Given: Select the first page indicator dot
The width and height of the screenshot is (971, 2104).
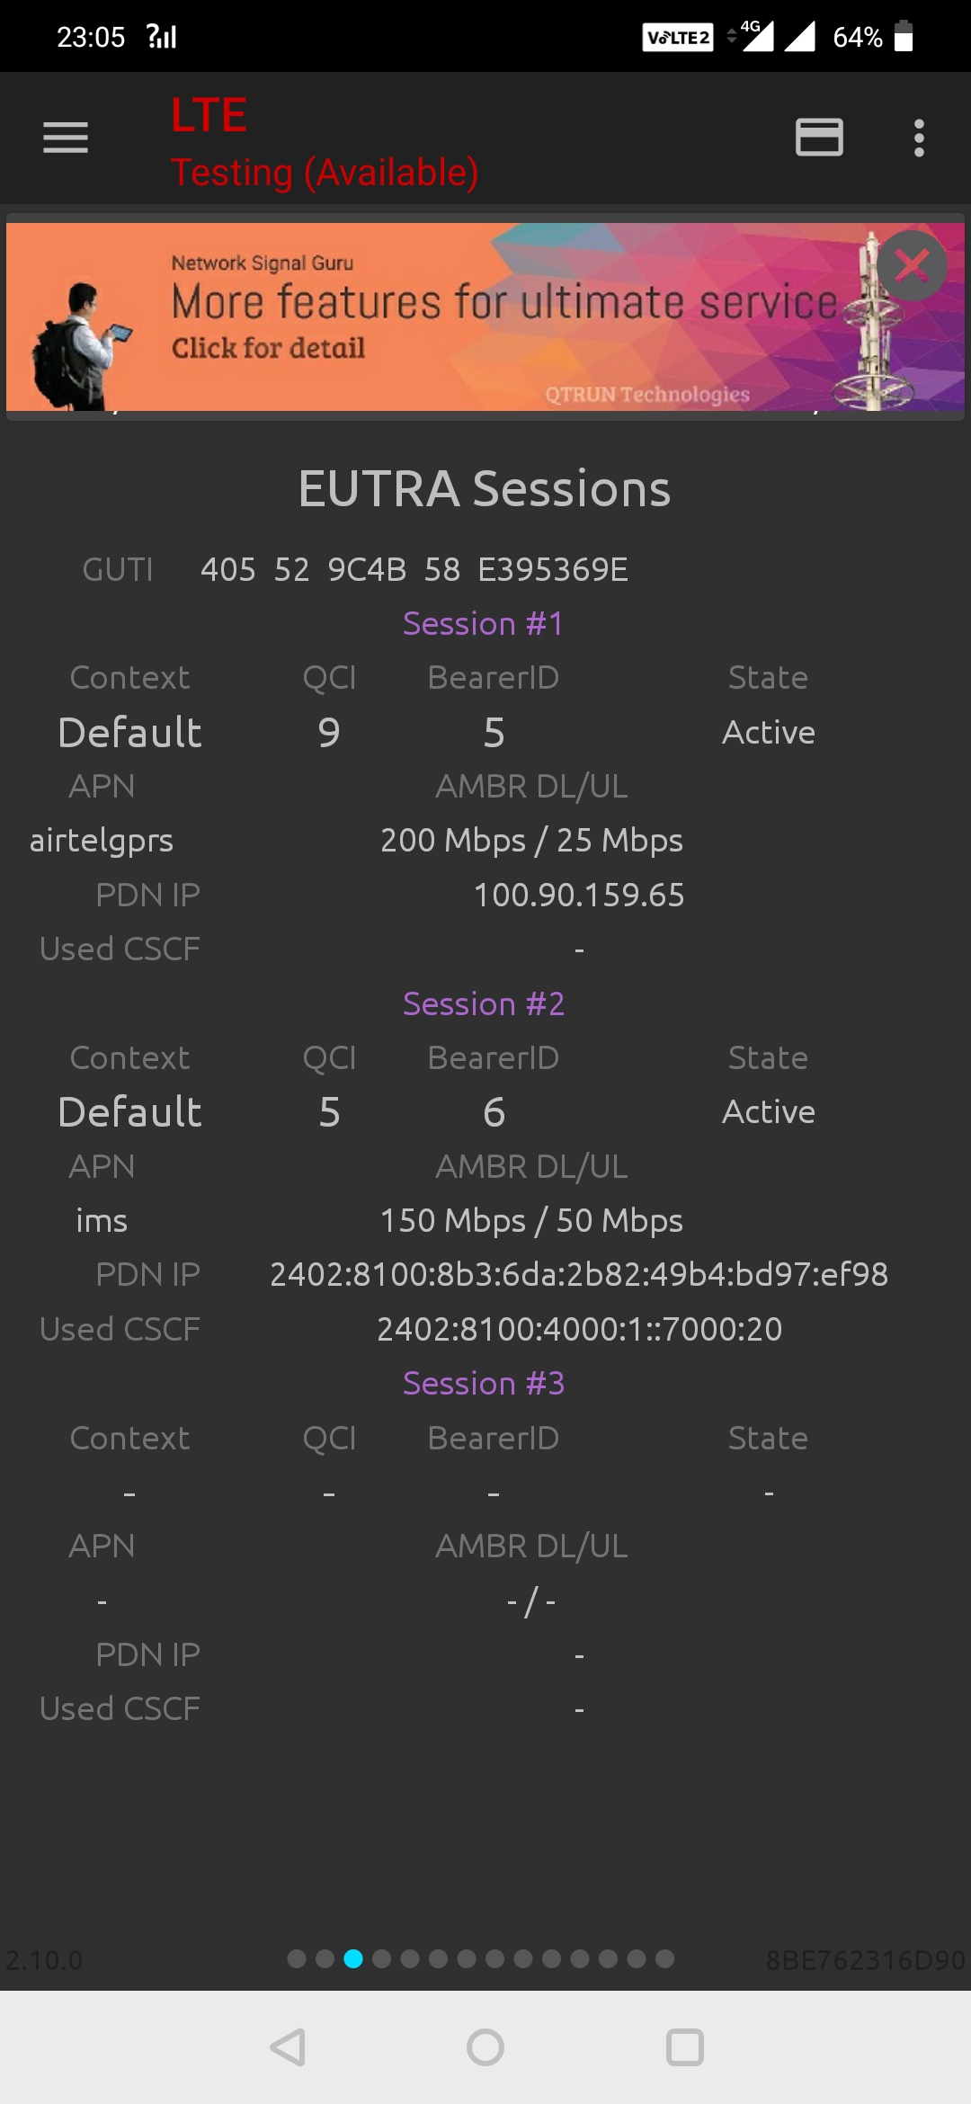Looking at the screenshot, I should coord(297,1958).
